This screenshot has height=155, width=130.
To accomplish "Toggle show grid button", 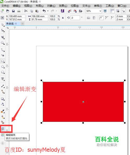I will pyautogui.click(x=118, y=11).
